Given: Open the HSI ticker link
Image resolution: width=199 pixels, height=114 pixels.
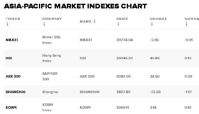Looking at the screenshot, I should click(9, 58).
